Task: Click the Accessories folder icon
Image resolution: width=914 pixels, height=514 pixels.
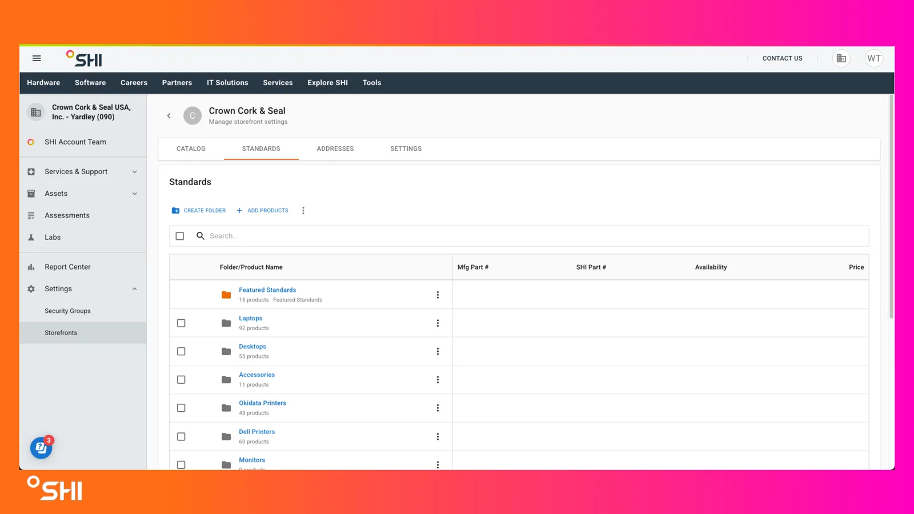Action: [226, 380]
